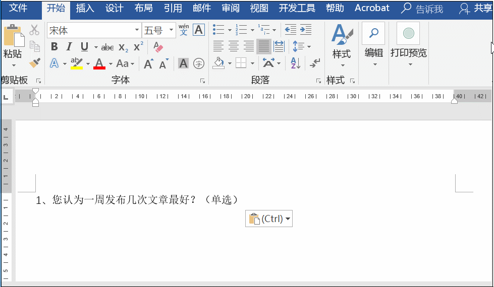The height and width of the screenshot is (287, 494).
Task: Click line spacing icon
Action: [x=298, y=46]
